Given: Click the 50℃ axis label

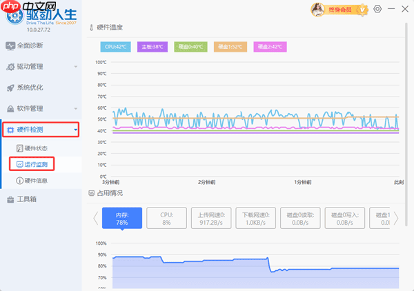Looking at the screenshot, I should pyautogui.click(x=102, y=119).
